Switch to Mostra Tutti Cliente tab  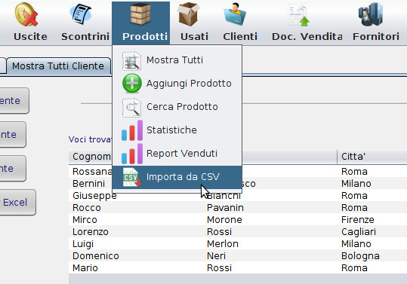pyautogui.click(x=58, y=66)
